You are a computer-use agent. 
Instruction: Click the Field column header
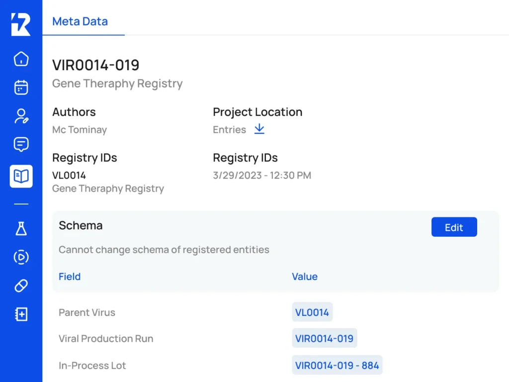[x=70, y=277]
